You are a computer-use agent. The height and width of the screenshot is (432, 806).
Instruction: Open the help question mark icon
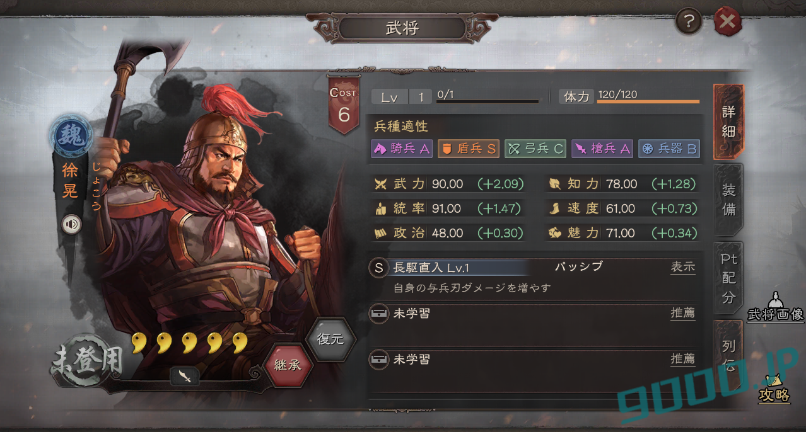click(x=689, y=22)
